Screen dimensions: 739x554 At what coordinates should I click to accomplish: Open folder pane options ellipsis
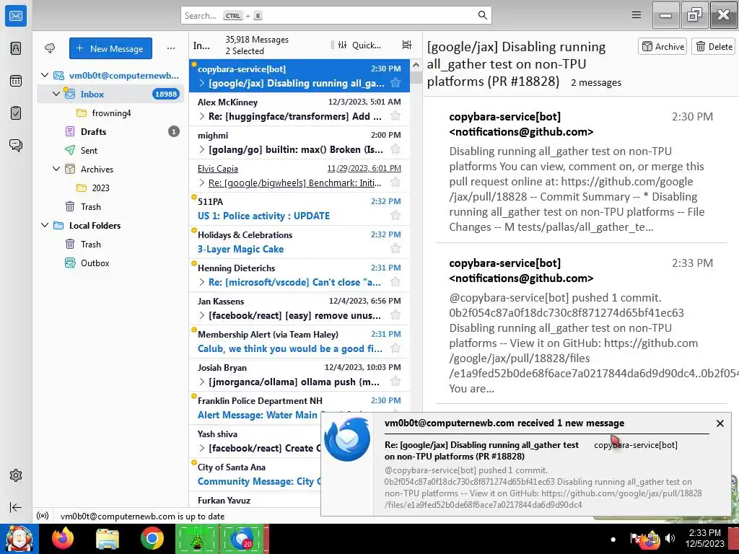pos(171,48)
